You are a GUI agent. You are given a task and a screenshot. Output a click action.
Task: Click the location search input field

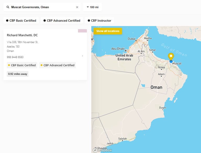coord(42,7)
